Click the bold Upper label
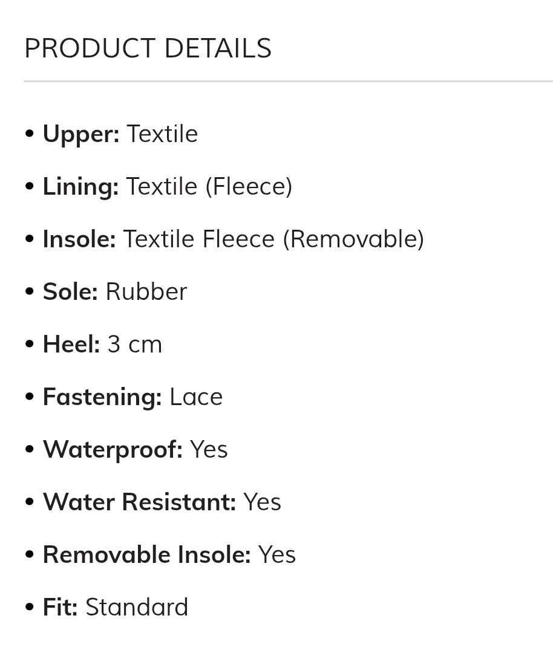This screenshot has height=656, width=553. point(81,134)
